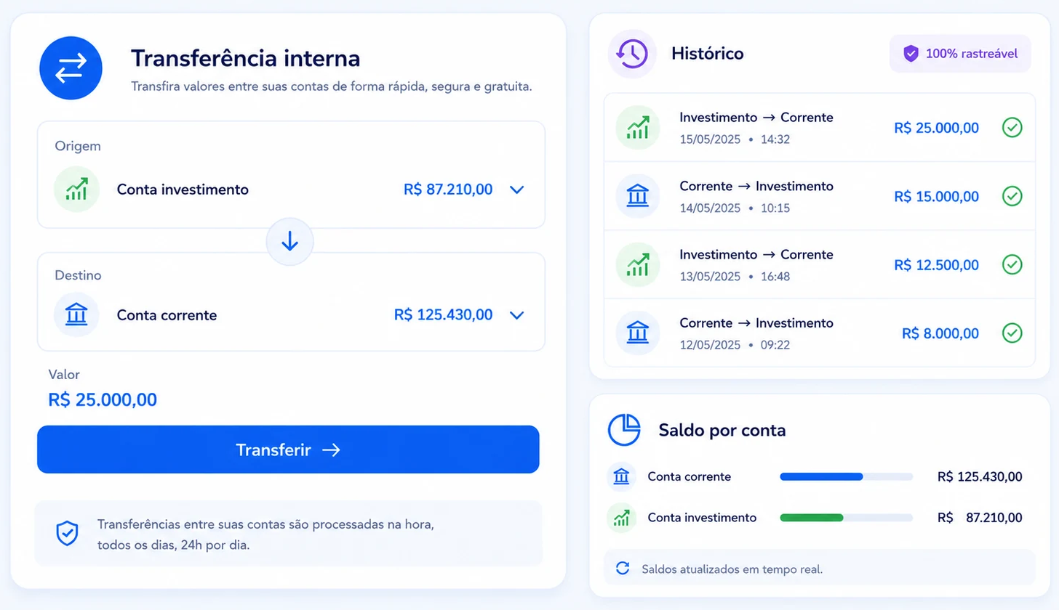Select the Conta corrente destination field
The width and height of the screenshot is (1059, 610).
pos(291,302)
